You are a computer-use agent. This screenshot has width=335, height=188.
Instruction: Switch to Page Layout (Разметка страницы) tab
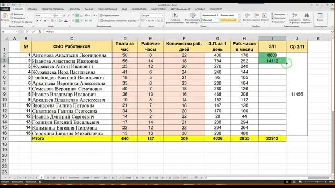pyautogui.click(x=53, y=9)
